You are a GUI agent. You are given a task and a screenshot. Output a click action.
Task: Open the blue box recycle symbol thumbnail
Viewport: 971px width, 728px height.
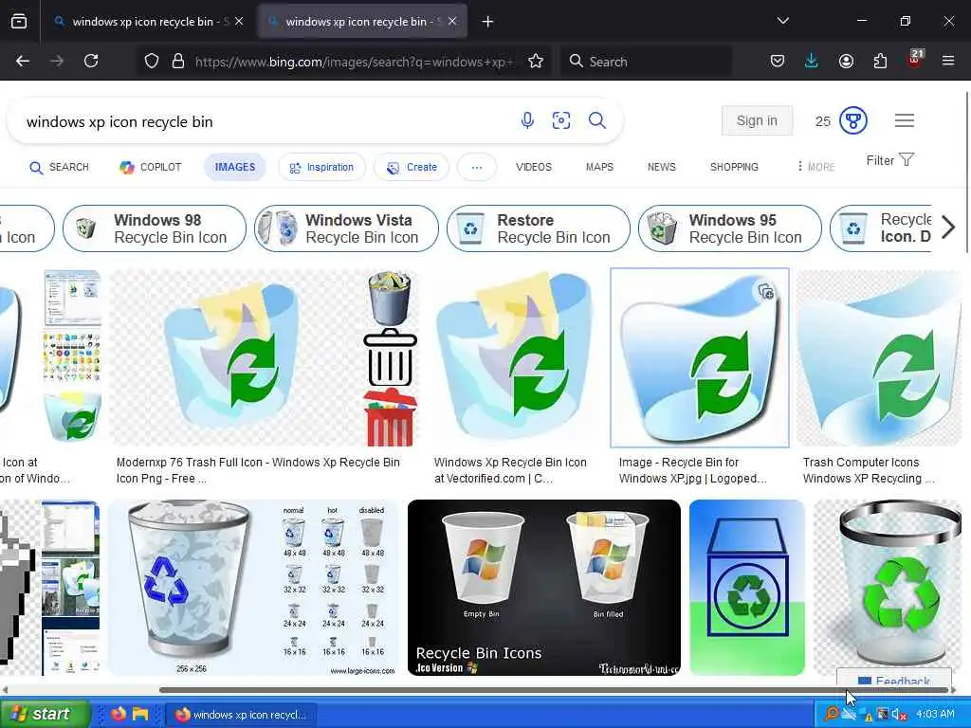(747, 588)
